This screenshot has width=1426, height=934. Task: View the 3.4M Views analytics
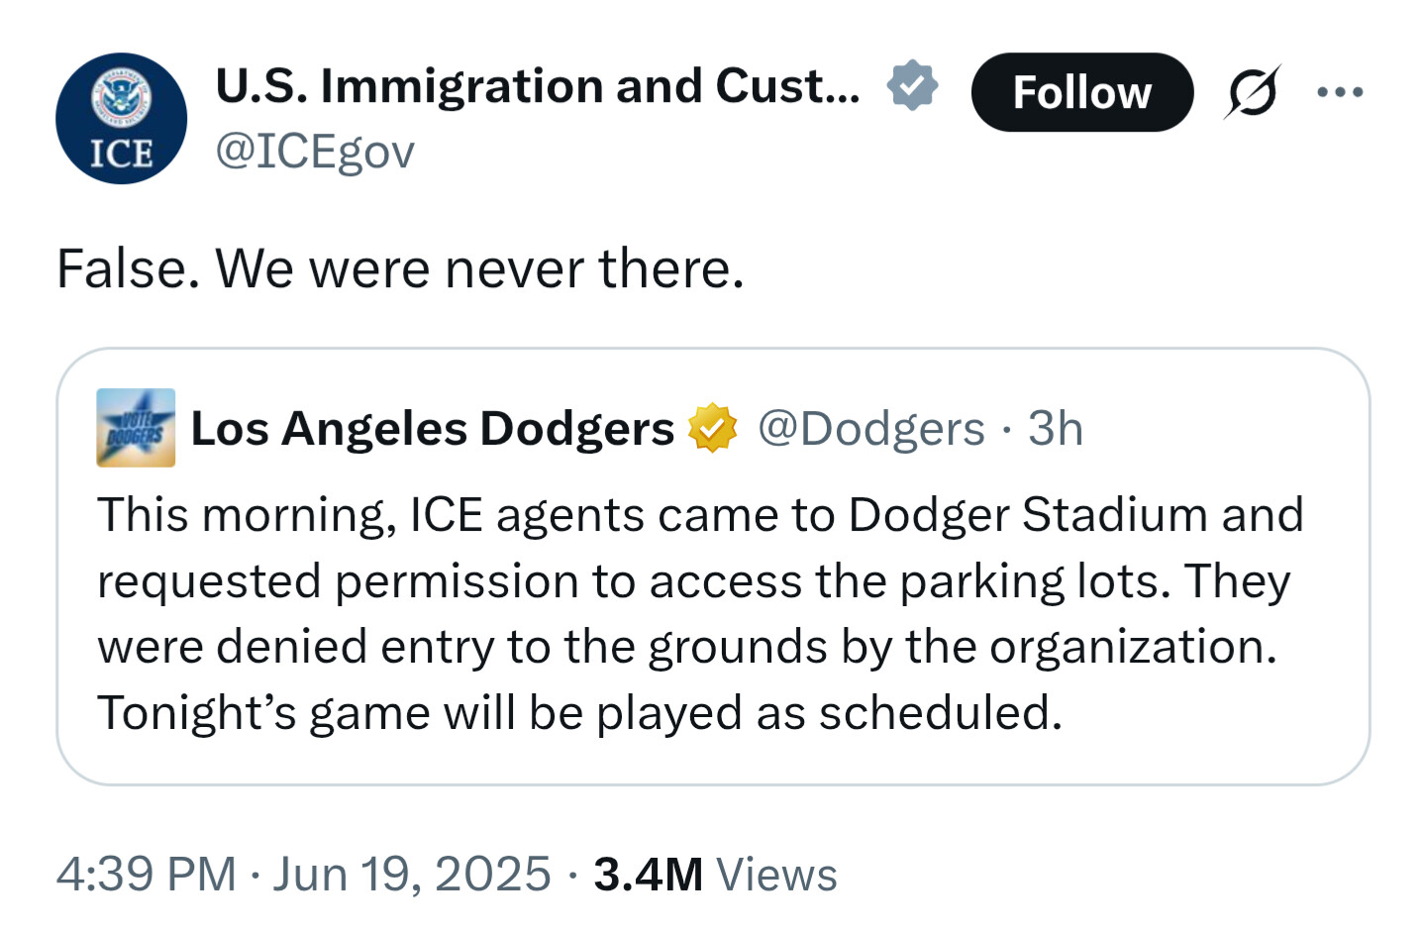pos(715,875)
